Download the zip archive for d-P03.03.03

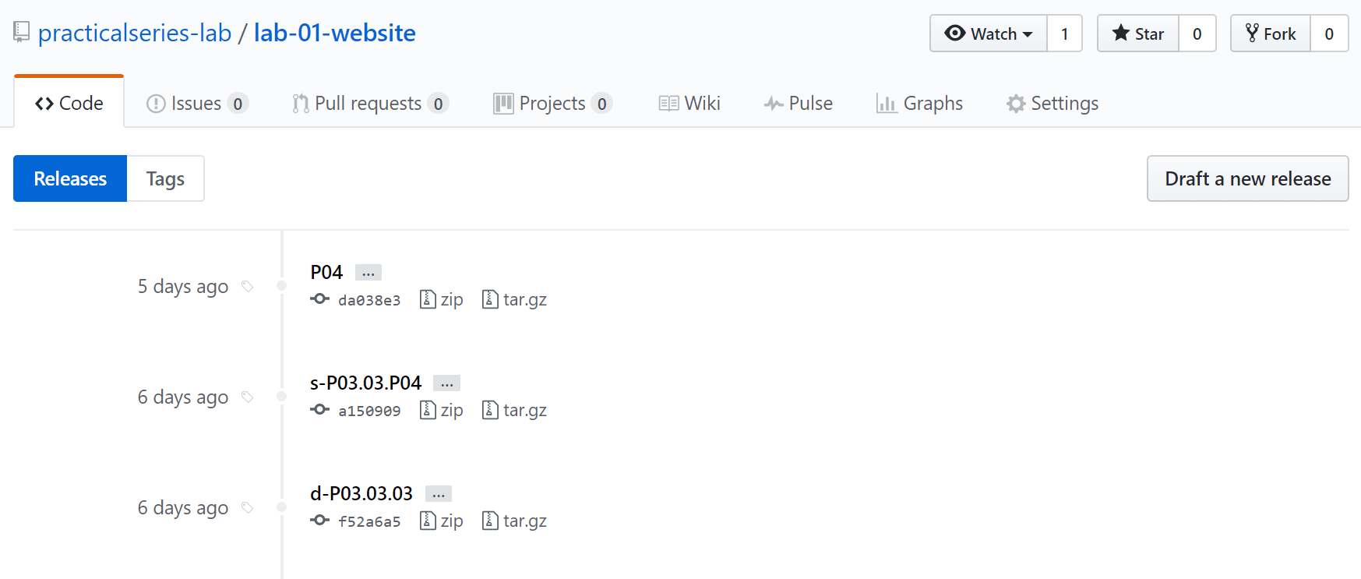coord(441,521)
